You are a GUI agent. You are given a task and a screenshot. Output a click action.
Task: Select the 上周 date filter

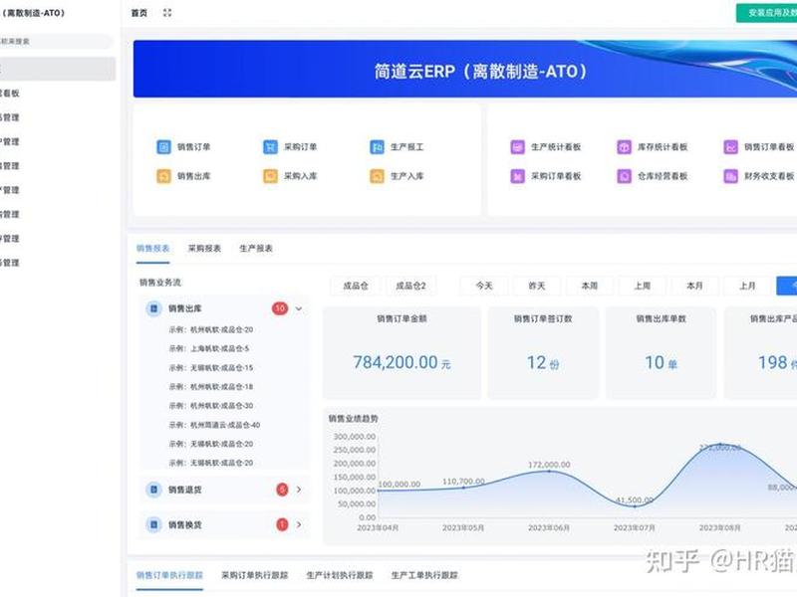pos(643,286)
